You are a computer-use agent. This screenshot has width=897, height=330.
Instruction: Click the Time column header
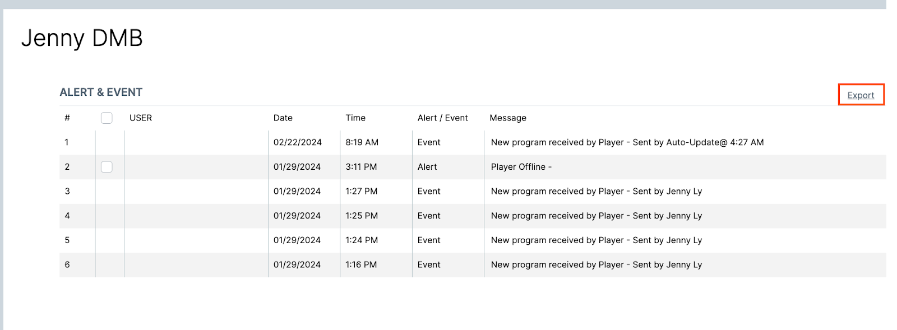(x=355, y=118)
